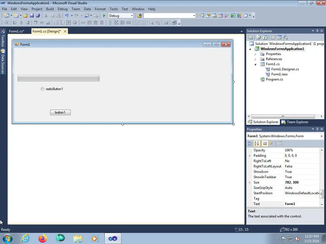The height and width of the screenshot is (244, 326).
Task: Open Internet Explorer from the taskbar
Action: point(25,238)
